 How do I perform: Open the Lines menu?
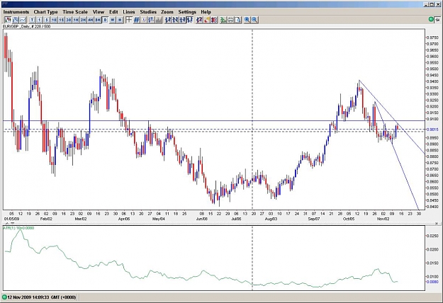click(129, 12)
